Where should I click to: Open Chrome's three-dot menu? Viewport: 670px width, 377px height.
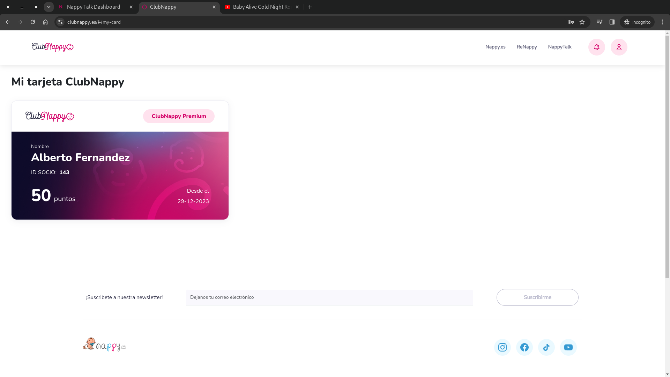point(662,22)
